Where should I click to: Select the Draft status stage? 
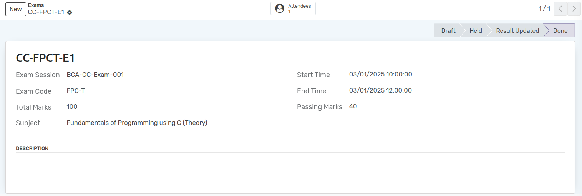click(x=448, y=31)
